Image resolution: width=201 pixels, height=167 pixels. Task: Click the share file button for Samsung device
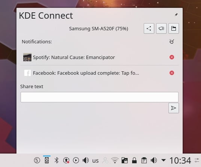tap(149, 28)
